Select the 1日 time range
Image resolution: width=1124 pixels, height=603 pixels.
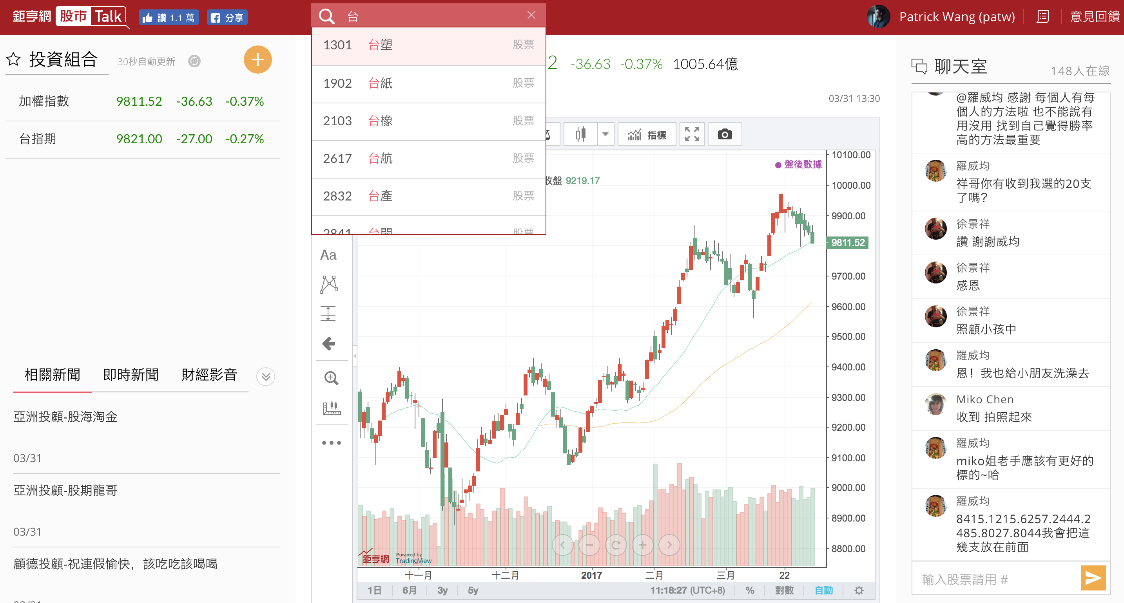(x=374, y=590)
